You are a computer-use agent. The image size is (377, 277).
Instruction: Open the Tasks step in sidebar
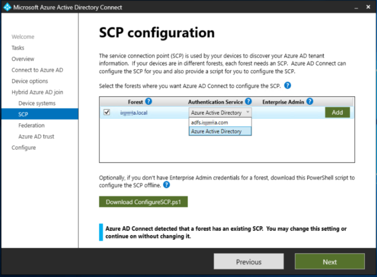point(18,48)
